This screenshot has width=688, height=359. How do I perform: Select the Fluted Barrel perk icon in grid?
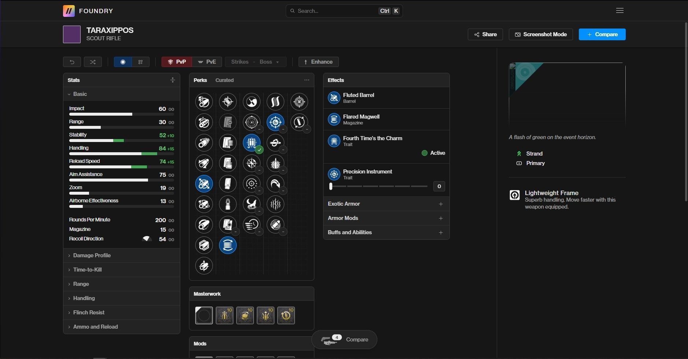coord(204,184)
